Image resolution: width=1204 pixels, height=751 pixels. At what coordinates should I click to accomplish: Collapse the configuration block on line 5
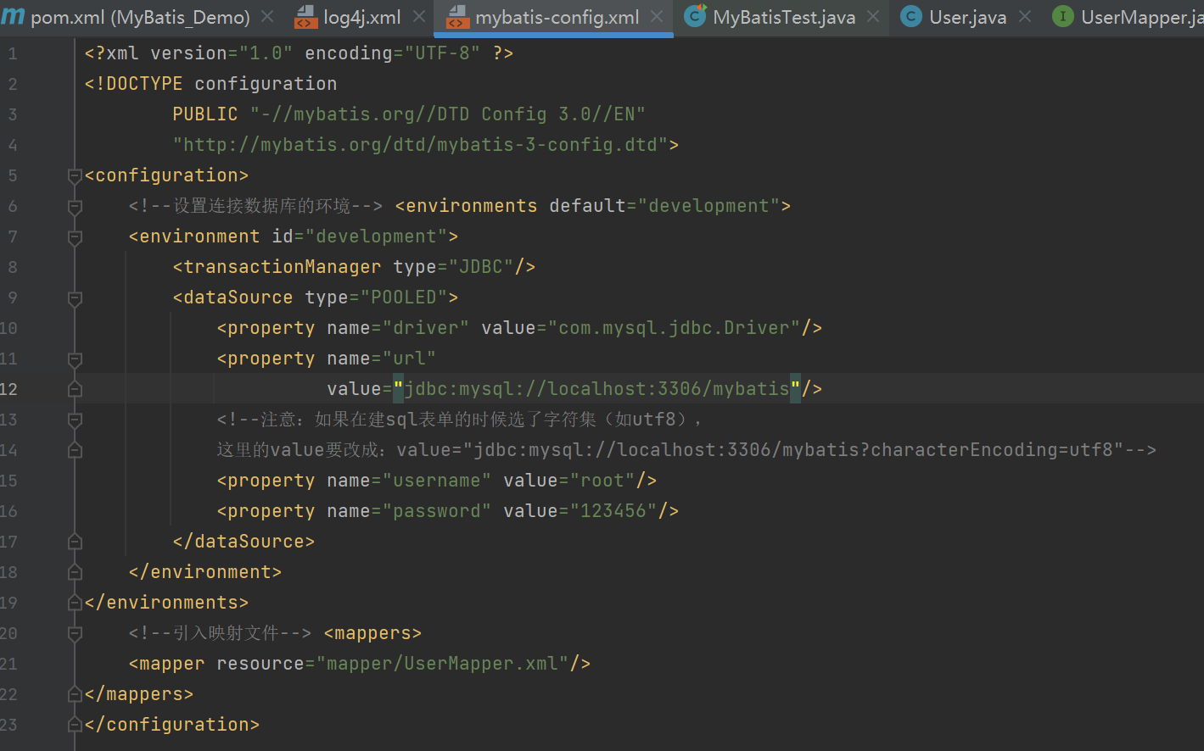[x=75, y=175]
